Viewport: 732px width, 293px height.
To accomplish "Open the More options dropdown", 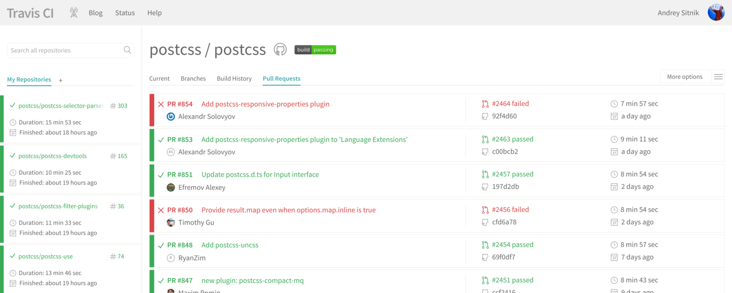I will point(684,77).
